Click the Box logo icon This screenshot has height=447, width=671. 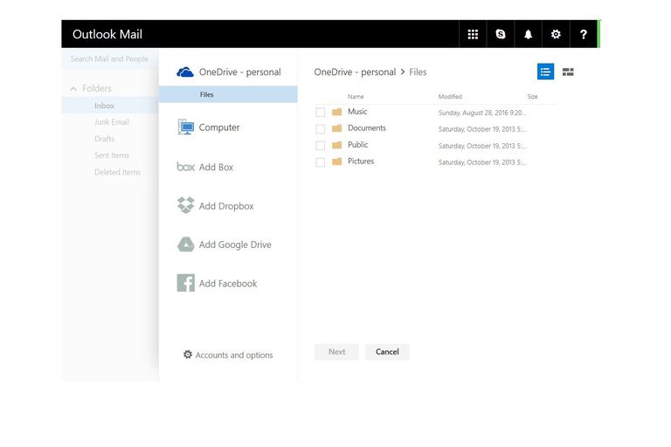pyautogui.click(x=186, y=167)
